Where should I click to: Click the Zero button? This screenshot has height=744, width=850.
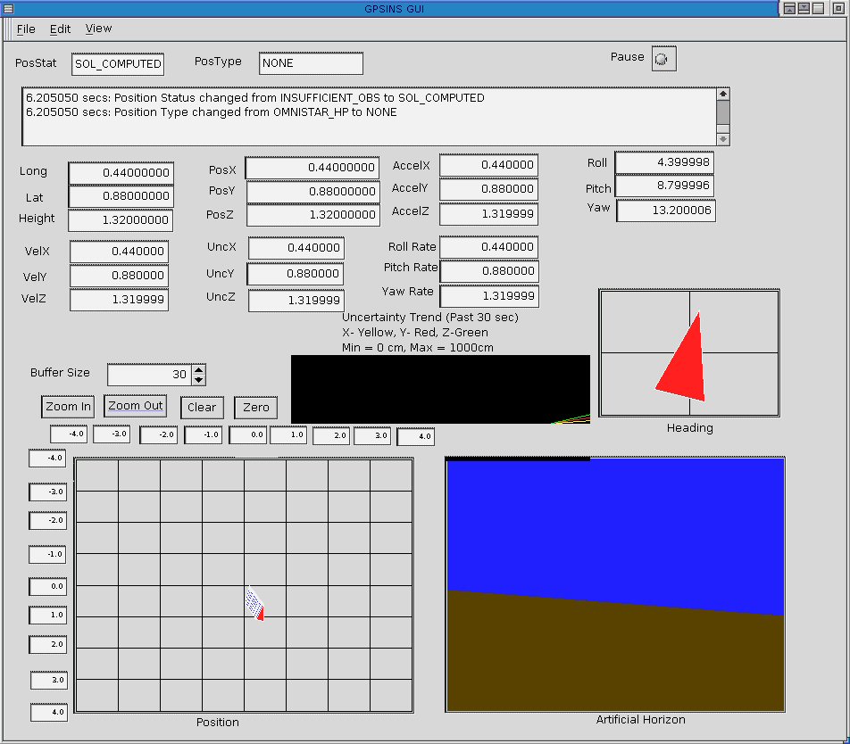(x=256, y=407)
